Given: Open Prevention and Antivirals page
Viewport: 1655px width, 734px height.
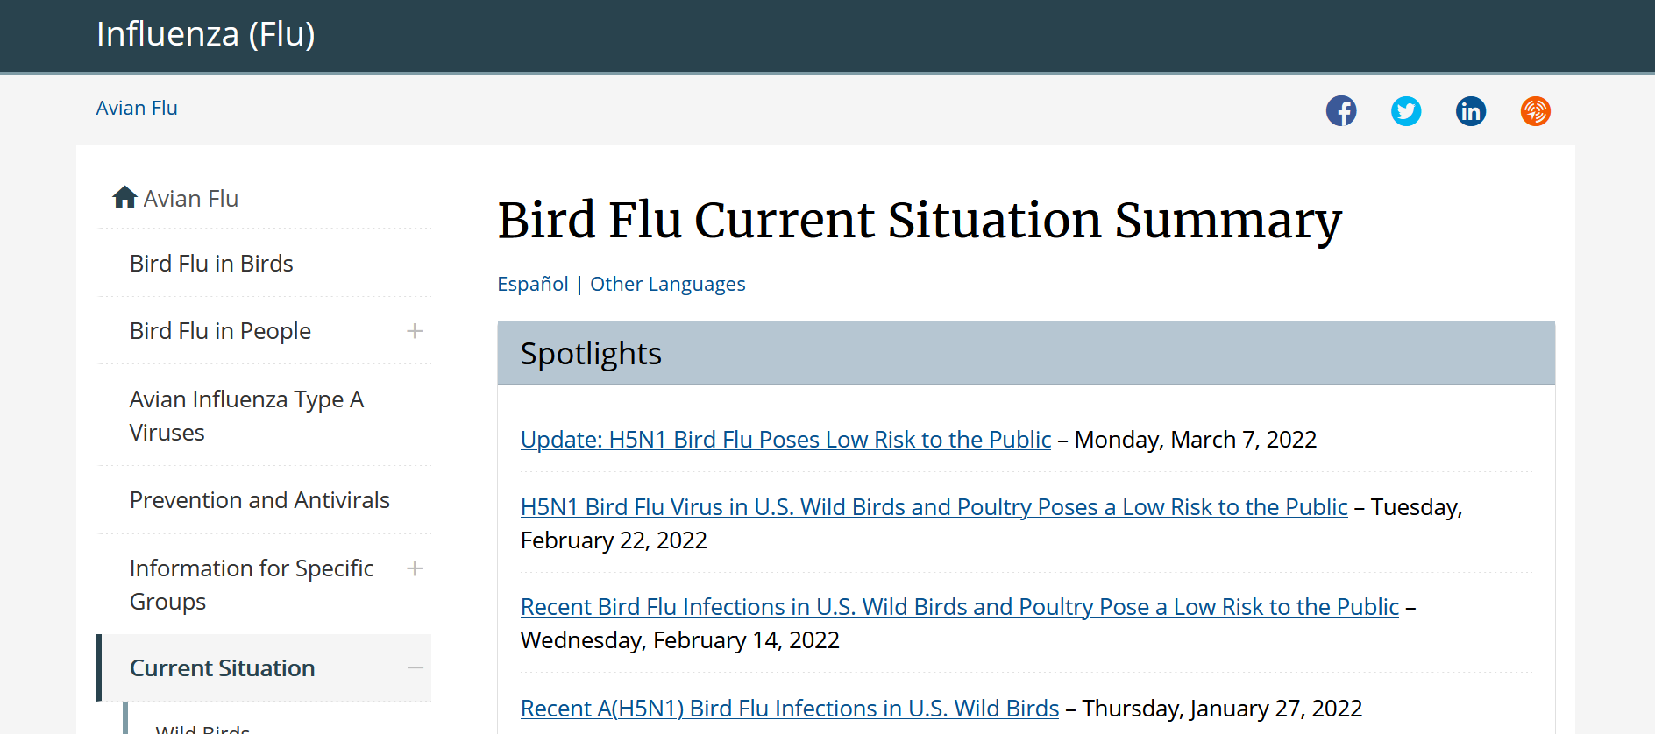Looking at the screenshot, I should 259,500.
